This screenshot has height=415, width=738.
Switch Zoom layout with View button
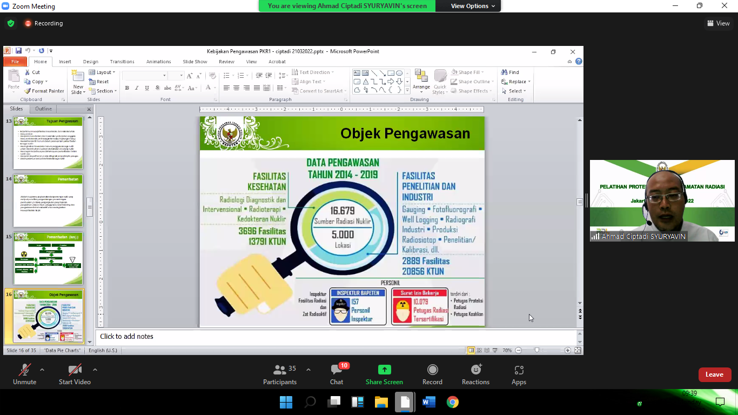pyautogui.click(x=719, y=23)
